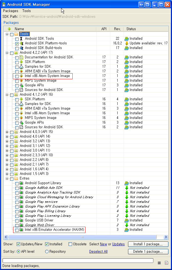This screenshot has width=172, height=270.
Task: Open the Tools menu
Action: coord(26,11)
